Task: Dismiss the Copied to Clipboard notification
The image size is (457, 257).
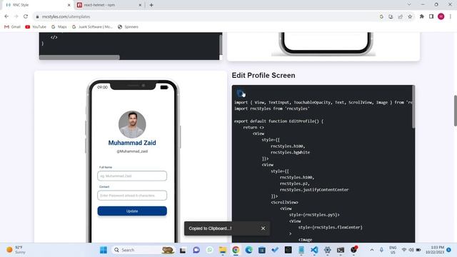Action: pyautogui.click(x=263, y=228)
